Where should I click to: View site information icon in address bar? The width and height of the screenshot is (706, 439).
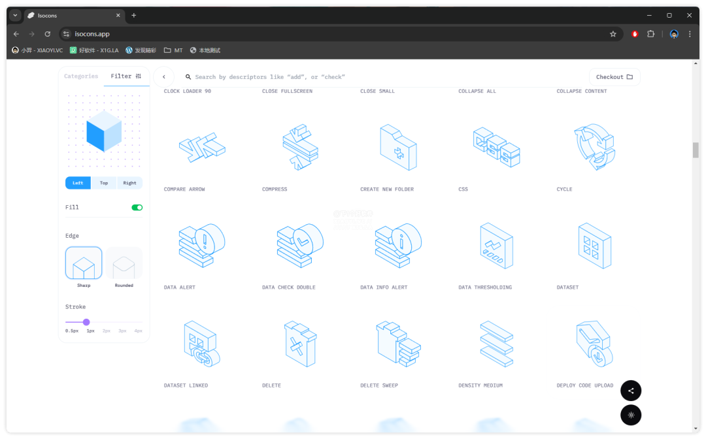click(x=66, y=34)
